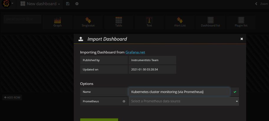The width and height of the screenshot is (269, 121).
Task: Click the 'Import Dashboard' dialog title
Action: point(107,39)
